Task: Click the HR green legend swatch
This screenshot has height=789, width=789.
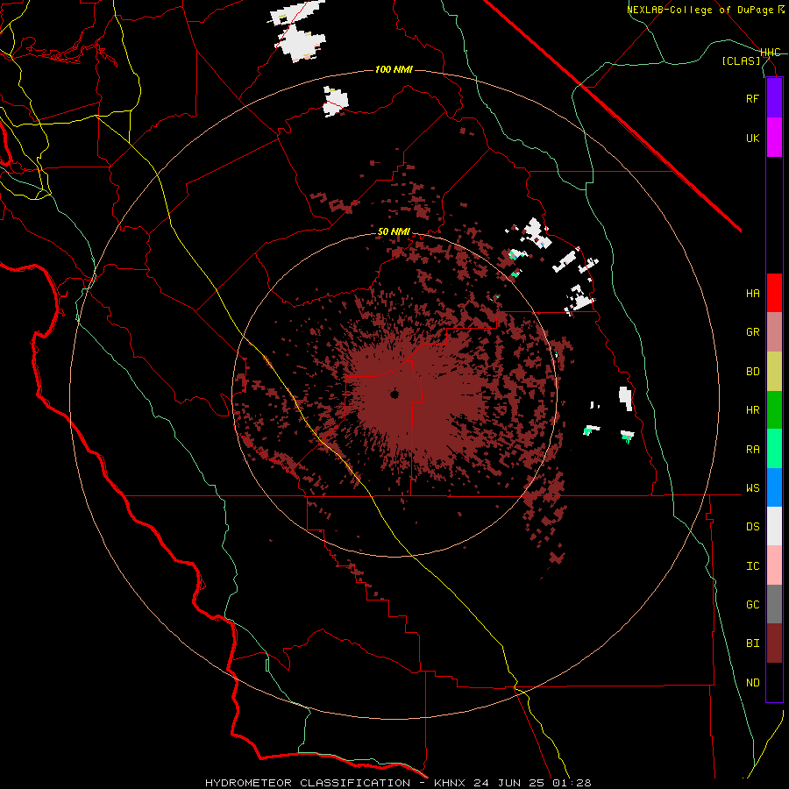Action: (774, 410)
